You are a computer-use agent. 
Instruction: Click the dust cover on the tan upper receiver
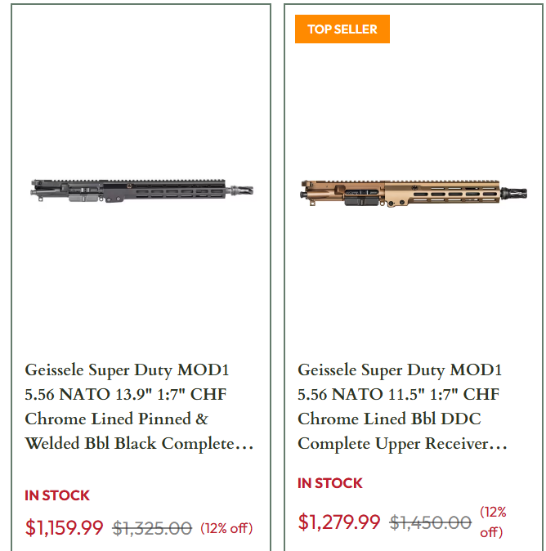[361, 201]
